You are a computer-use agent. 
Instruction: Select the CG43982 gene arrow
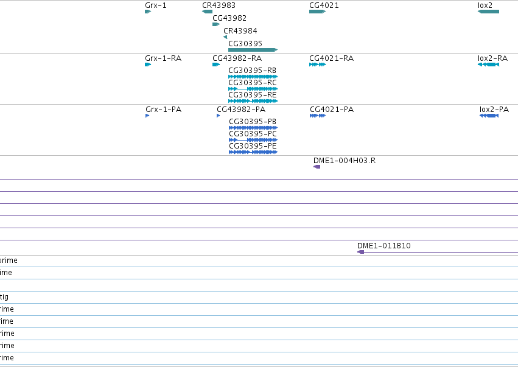(216, 24)
